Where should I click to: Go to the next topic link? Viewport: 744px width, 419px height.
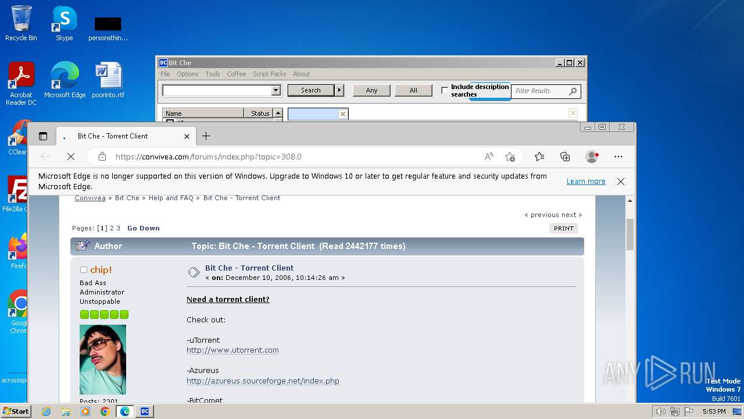571,215
